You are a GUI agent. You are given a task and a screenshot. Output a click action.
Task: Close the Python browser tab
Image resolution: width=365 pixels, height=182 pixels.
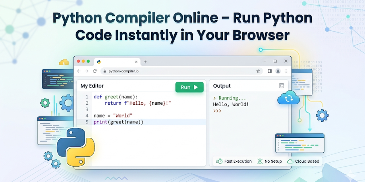(136, 62)
